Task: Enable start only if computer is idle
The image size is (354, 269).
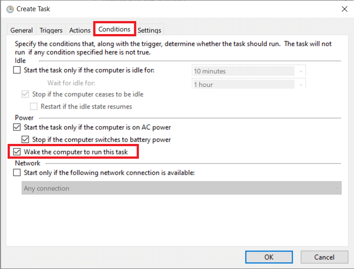Action: pyautogui.click(x=17, y=70)
